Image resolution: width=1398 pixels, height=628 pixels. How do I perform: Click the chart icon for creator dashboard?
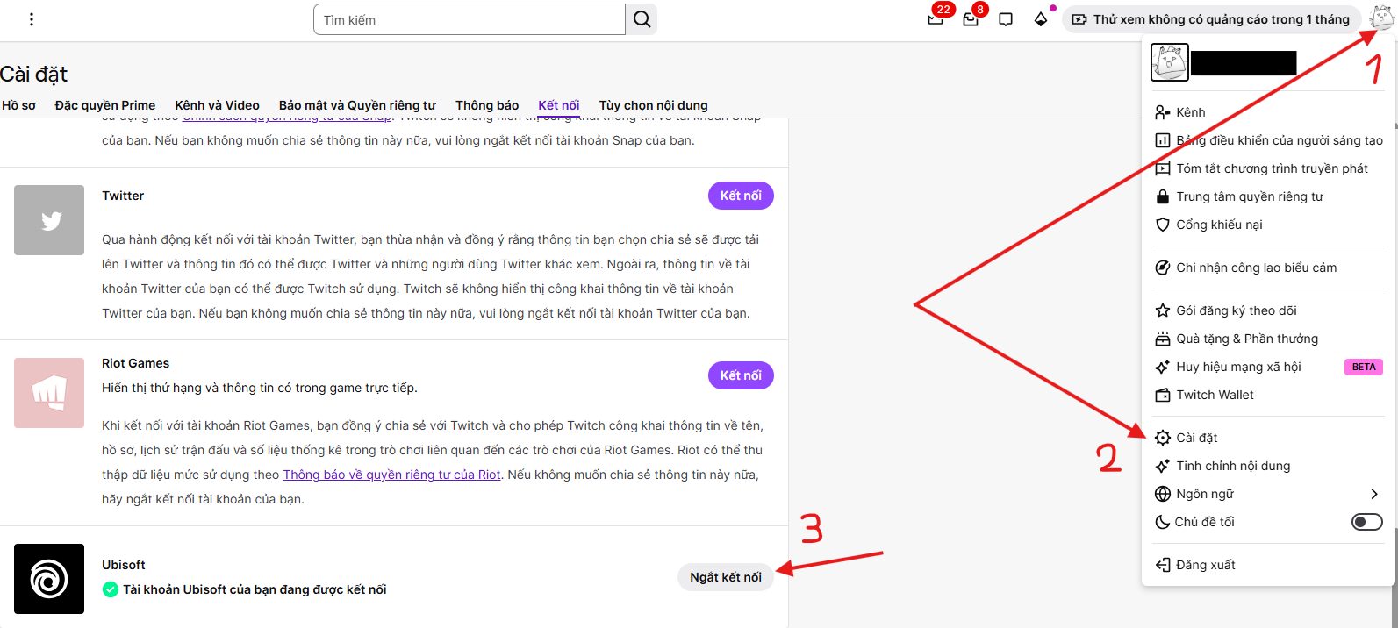[x=1163, y=140]
